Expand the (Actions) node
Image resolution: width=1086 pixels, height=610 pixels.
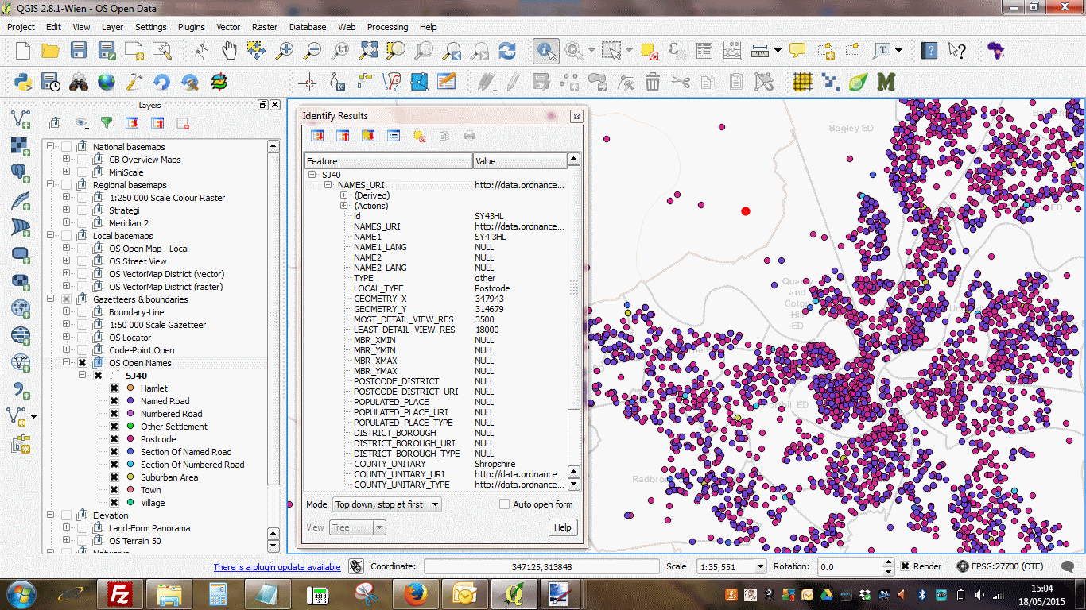344,206
